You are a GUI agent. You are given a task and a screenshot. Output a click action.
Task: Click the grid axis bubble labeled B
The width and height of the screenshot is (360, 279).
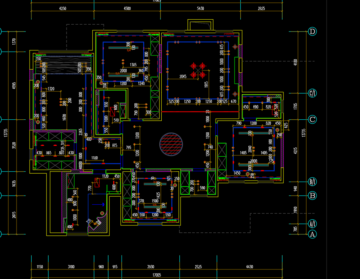click(x=313, y=195)
